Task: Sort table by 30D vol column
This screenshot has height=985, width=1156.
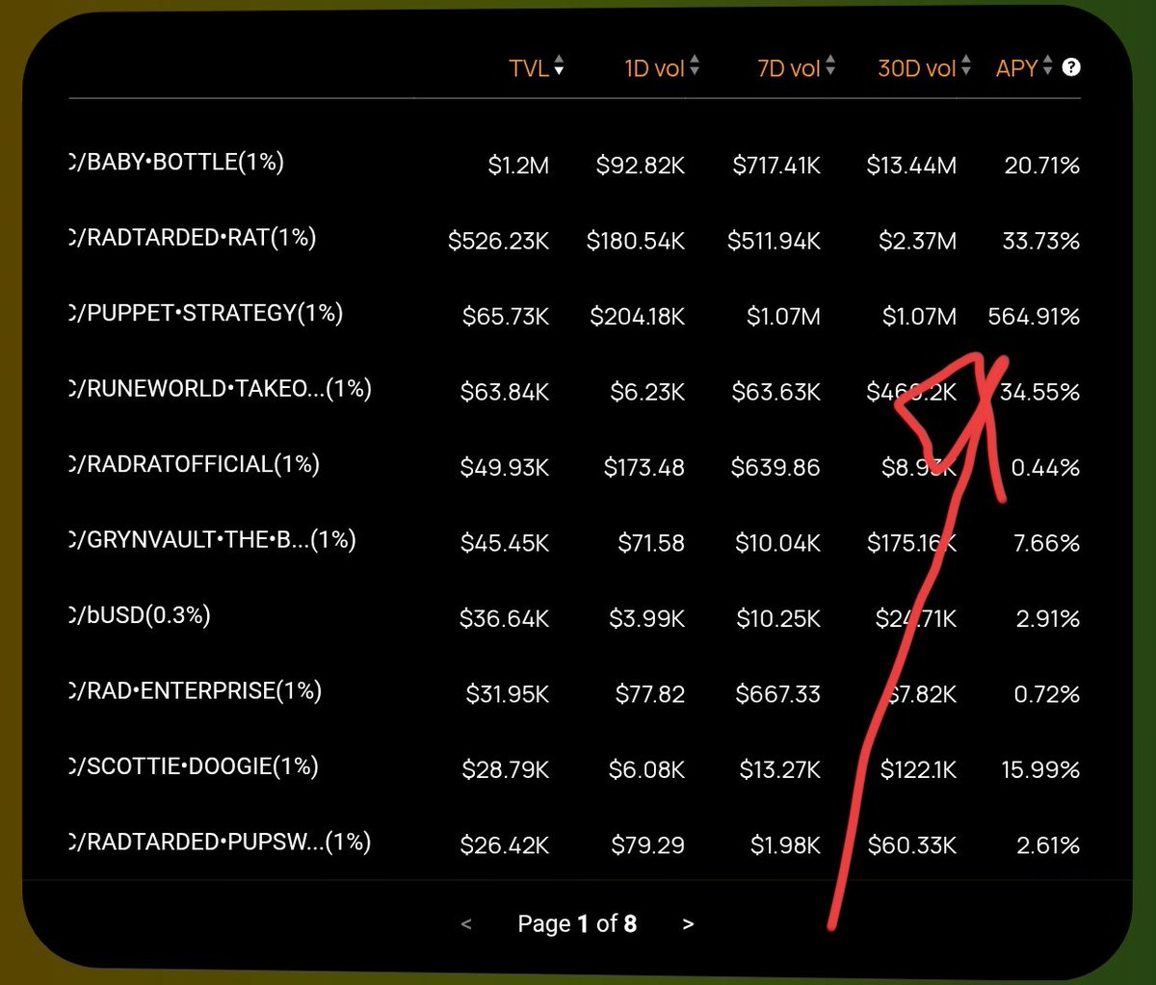Action: point(924,68)
